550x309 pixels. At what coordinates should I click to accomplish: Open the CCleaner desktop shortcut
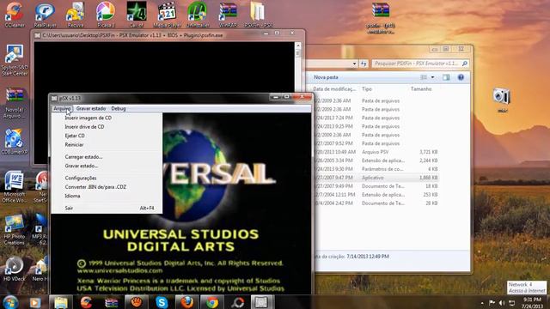(15, 15)
